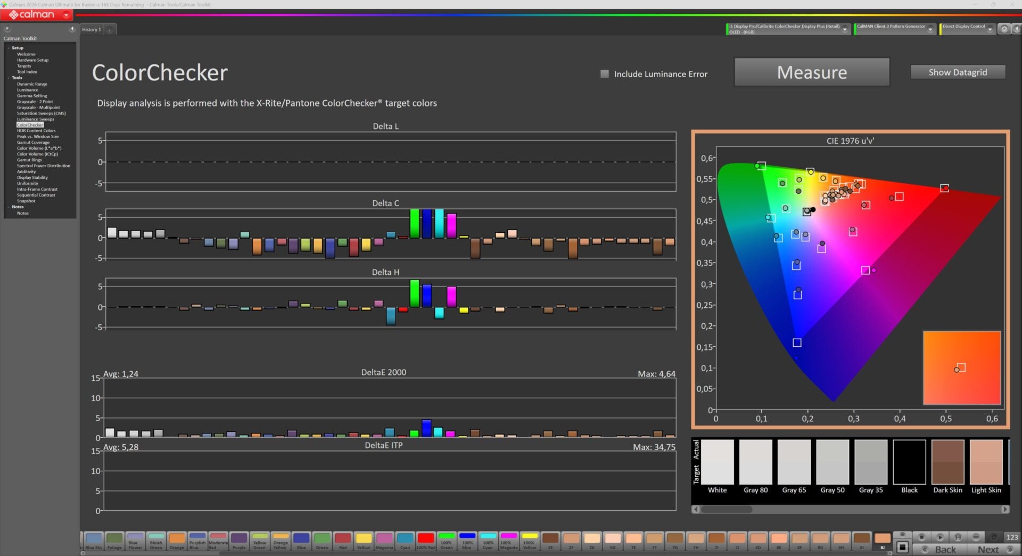The image size is (1022, 556).
Task: Click the 123 numeric display button
Action: 1012,537
